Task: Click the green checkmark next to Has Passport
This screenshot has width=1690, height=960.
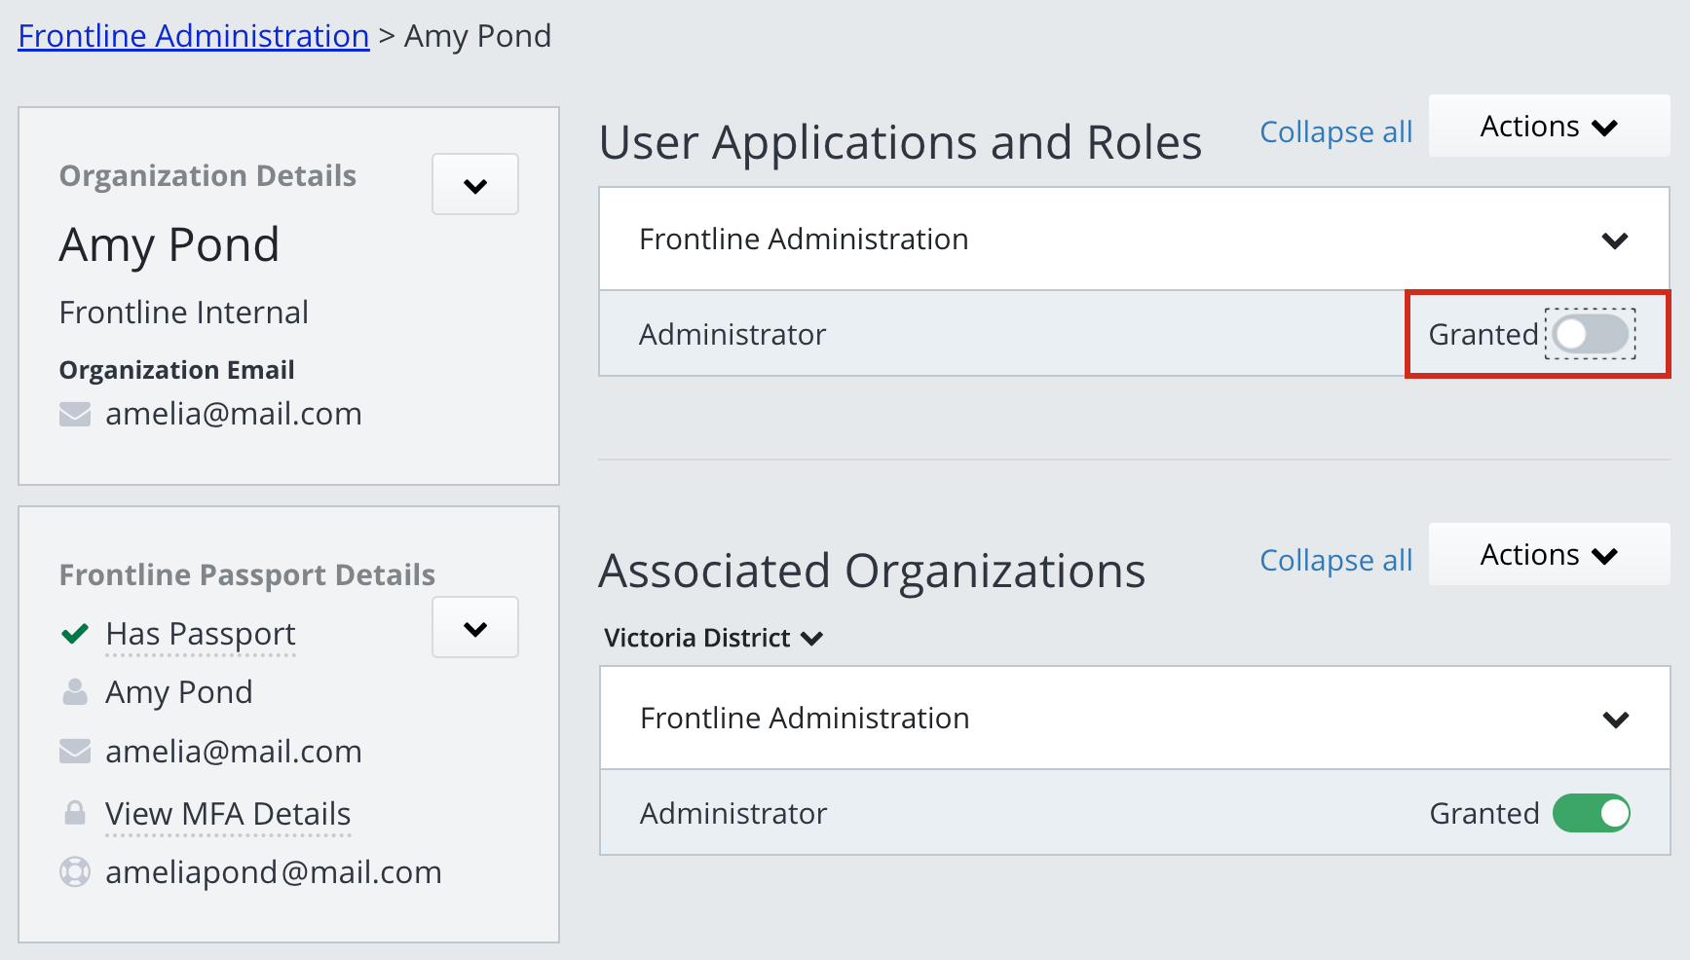Action: point(75,635)
